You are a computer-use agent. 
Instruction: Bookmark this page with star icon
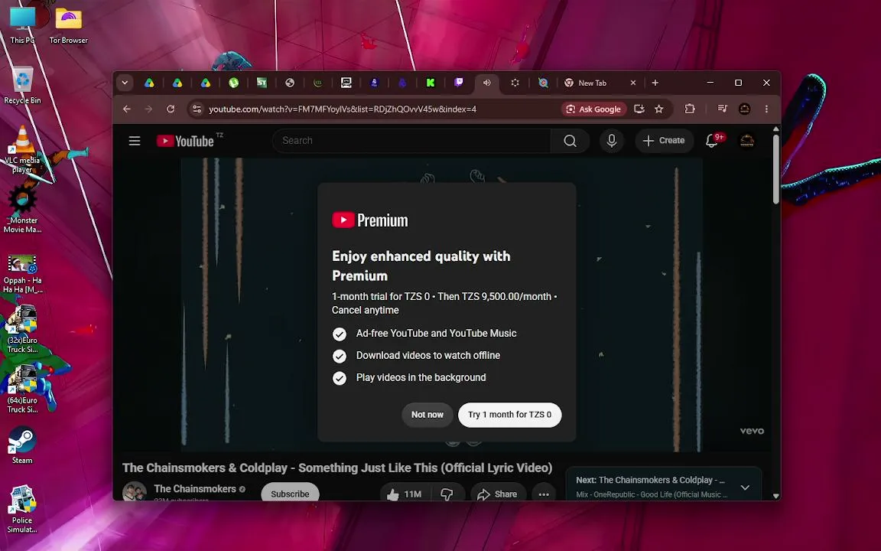click(659, 109)
